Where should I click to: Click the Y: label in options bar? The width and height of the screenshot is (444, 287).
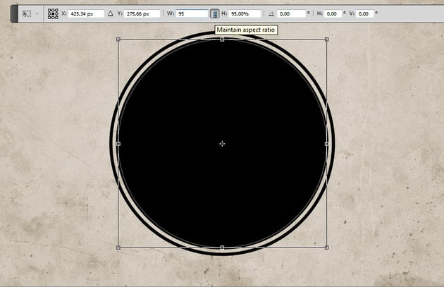pos(120,13)
